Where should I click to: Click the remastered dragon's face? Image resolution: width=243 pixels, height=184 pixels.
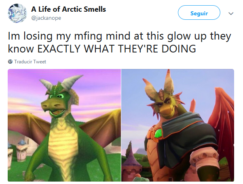click(x=164, y=105)
